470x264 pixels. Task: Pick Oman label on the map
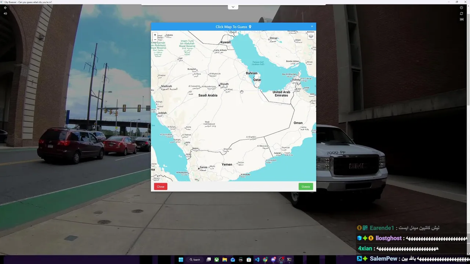tap(298, 123)
